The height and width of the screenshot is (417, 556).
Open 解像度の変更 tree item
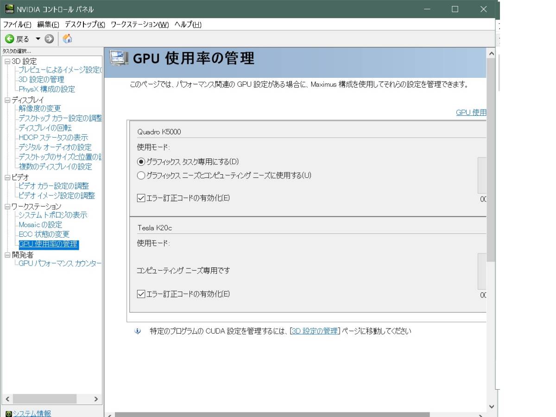(x=40, y=108)
